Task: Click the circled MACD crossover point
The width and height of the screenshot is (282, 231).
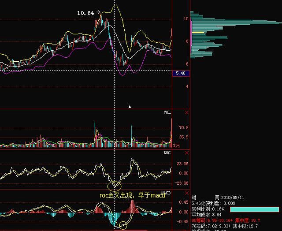Action: pos(123,226)
